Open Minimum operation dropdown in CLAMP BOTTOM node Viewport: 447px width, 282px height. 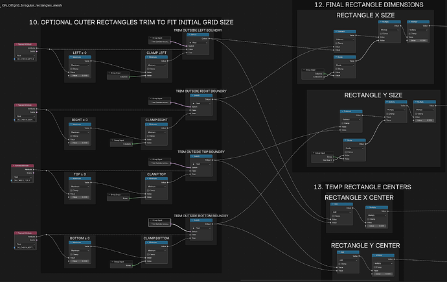(x=157, y=250)
